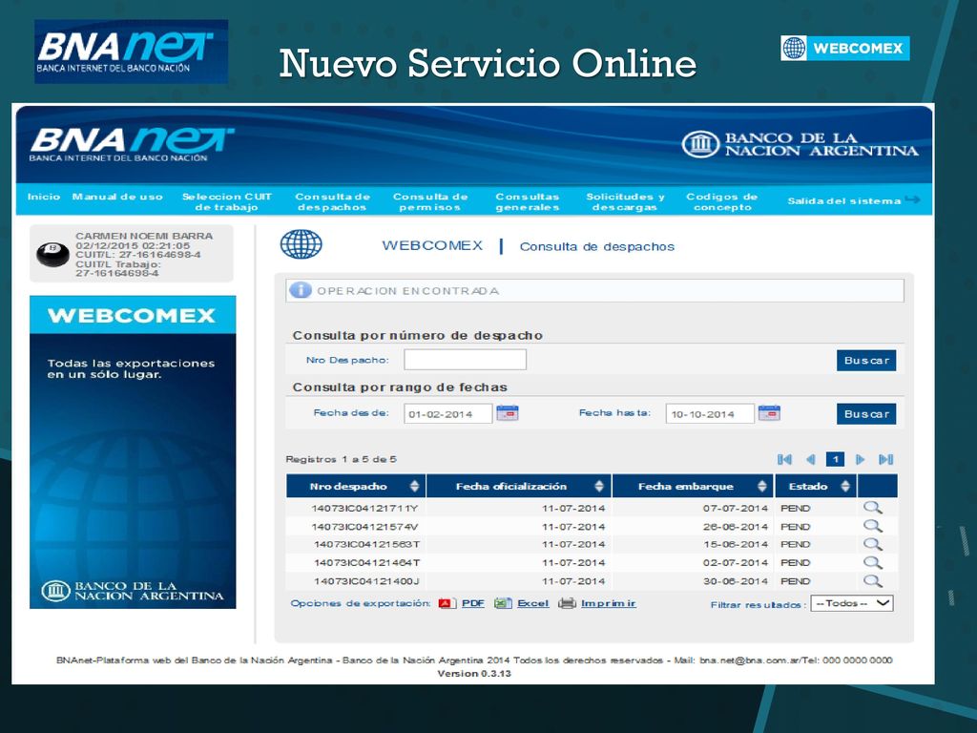
Task: Go to last page of results
Action: [885, 459]
